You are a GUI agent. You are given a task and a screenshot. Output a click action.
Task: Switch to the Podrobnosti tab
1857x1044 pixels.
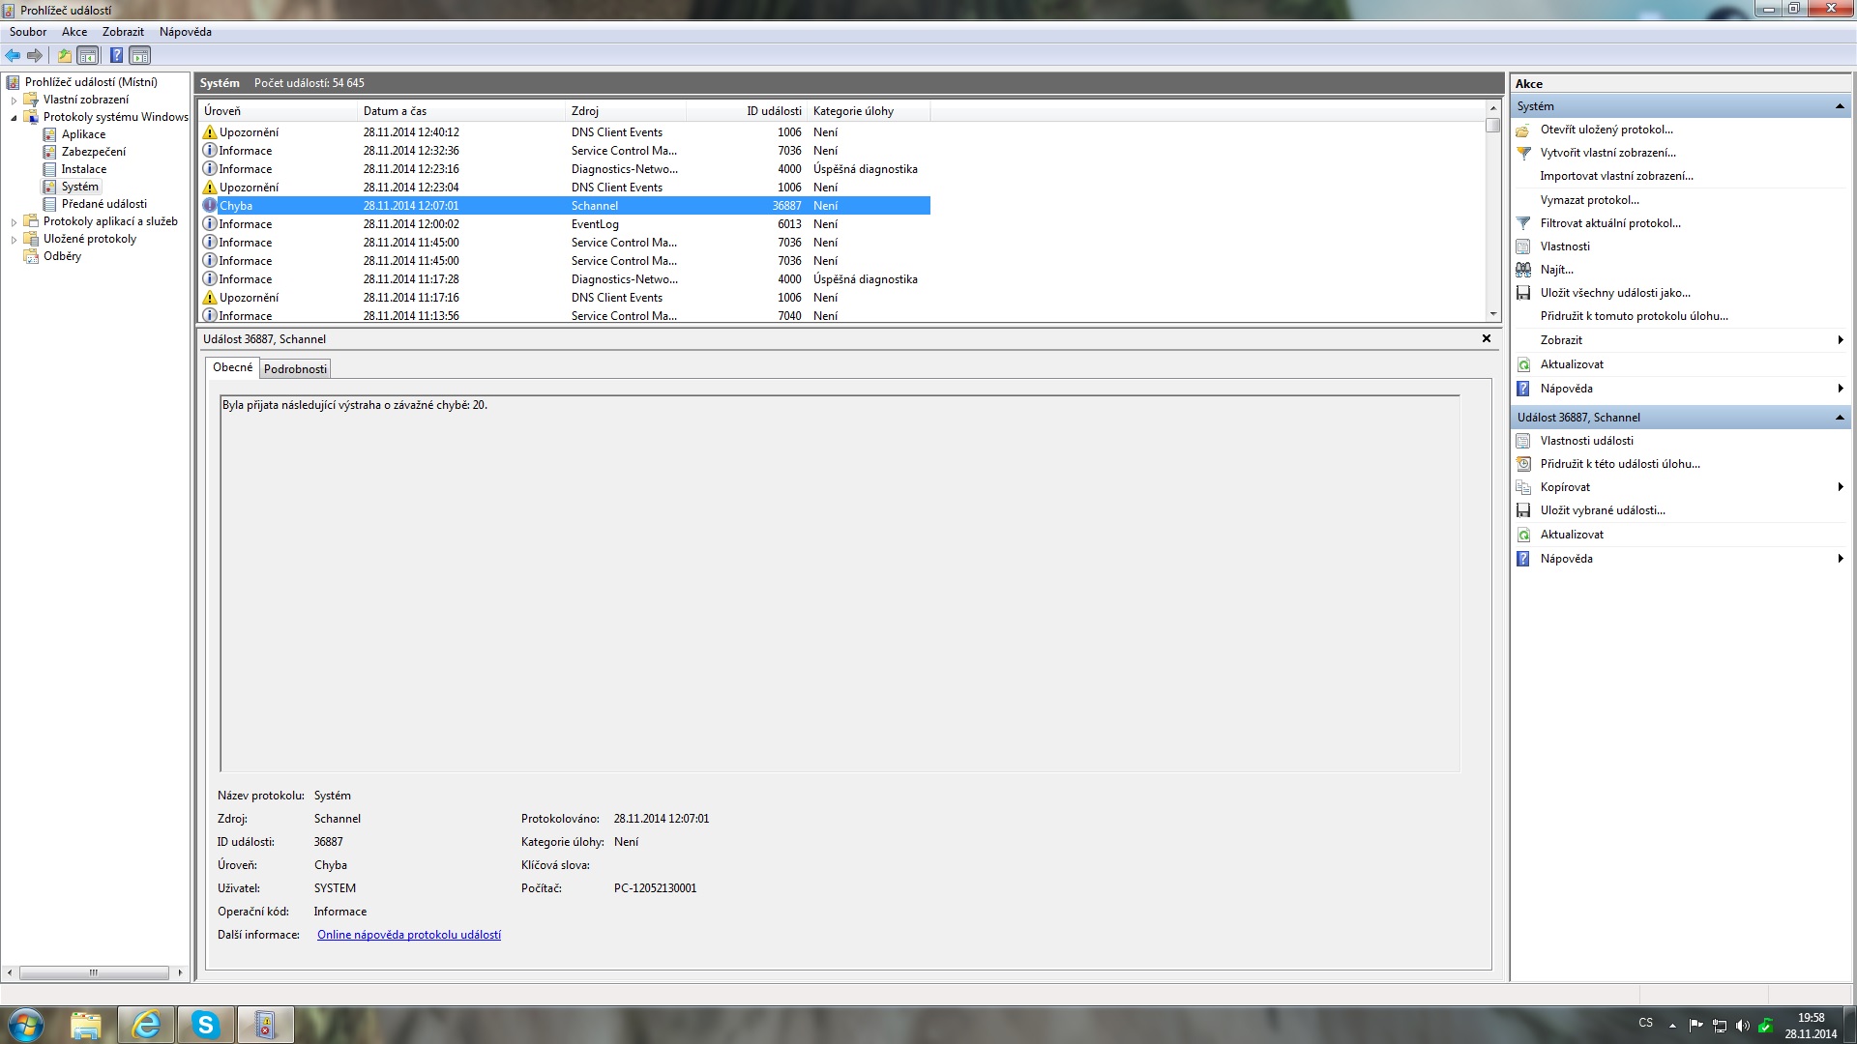pyautogui.click(x=295, y=369)
